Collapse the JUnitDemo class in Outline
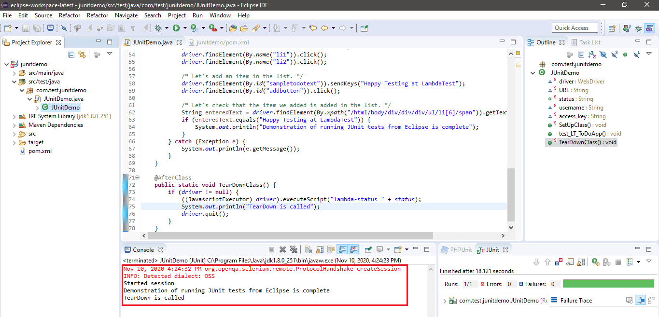 (533, 73)
